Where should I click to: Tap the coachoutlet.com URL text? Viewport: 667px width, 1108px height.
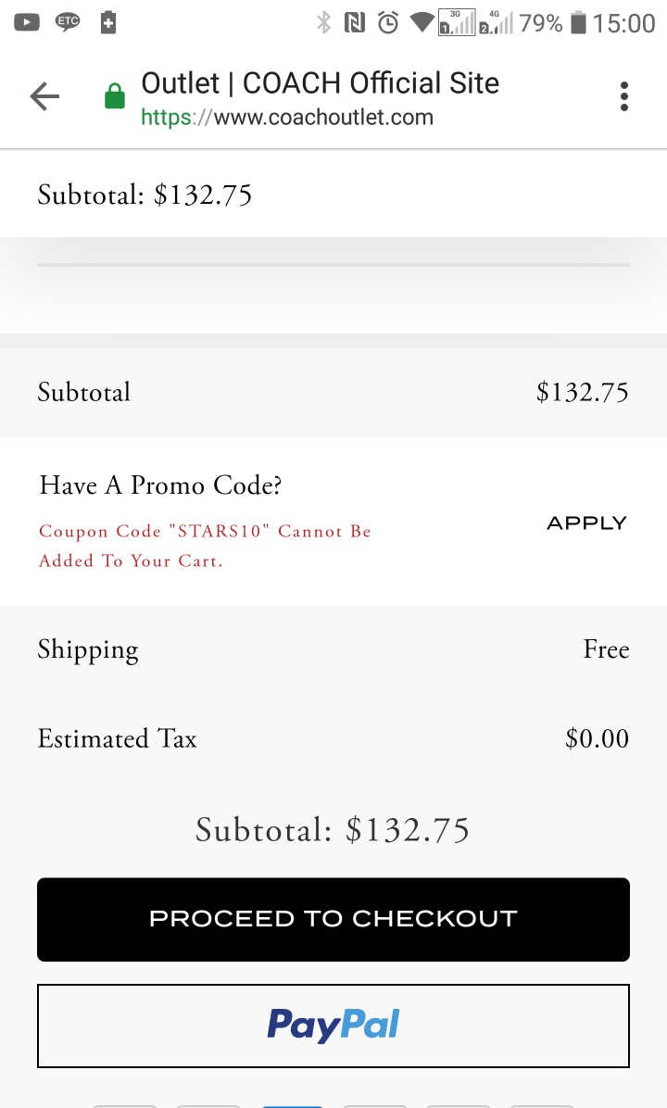[287, 118]
